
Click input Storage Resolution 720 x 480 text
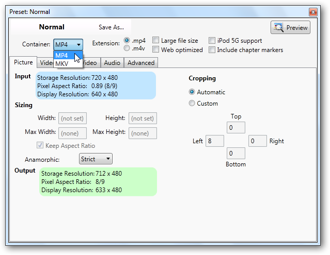click(77, 78)
